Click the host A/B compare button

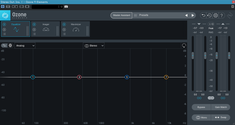point(22,6)
